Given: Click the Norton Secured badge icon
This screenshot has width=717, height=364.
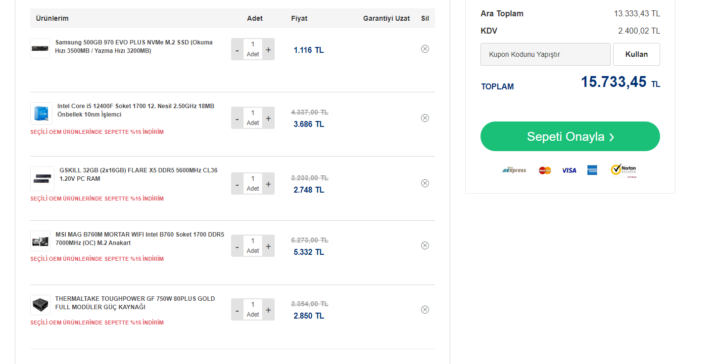Looking at the screenshot, I should click(x=623, y=170).
